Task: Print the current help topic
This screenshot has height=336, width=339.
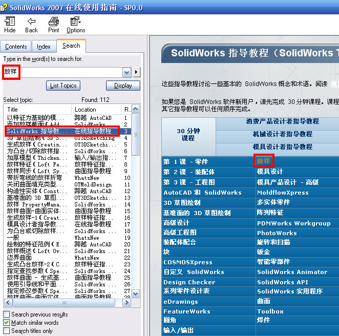Action: (54, 25)
